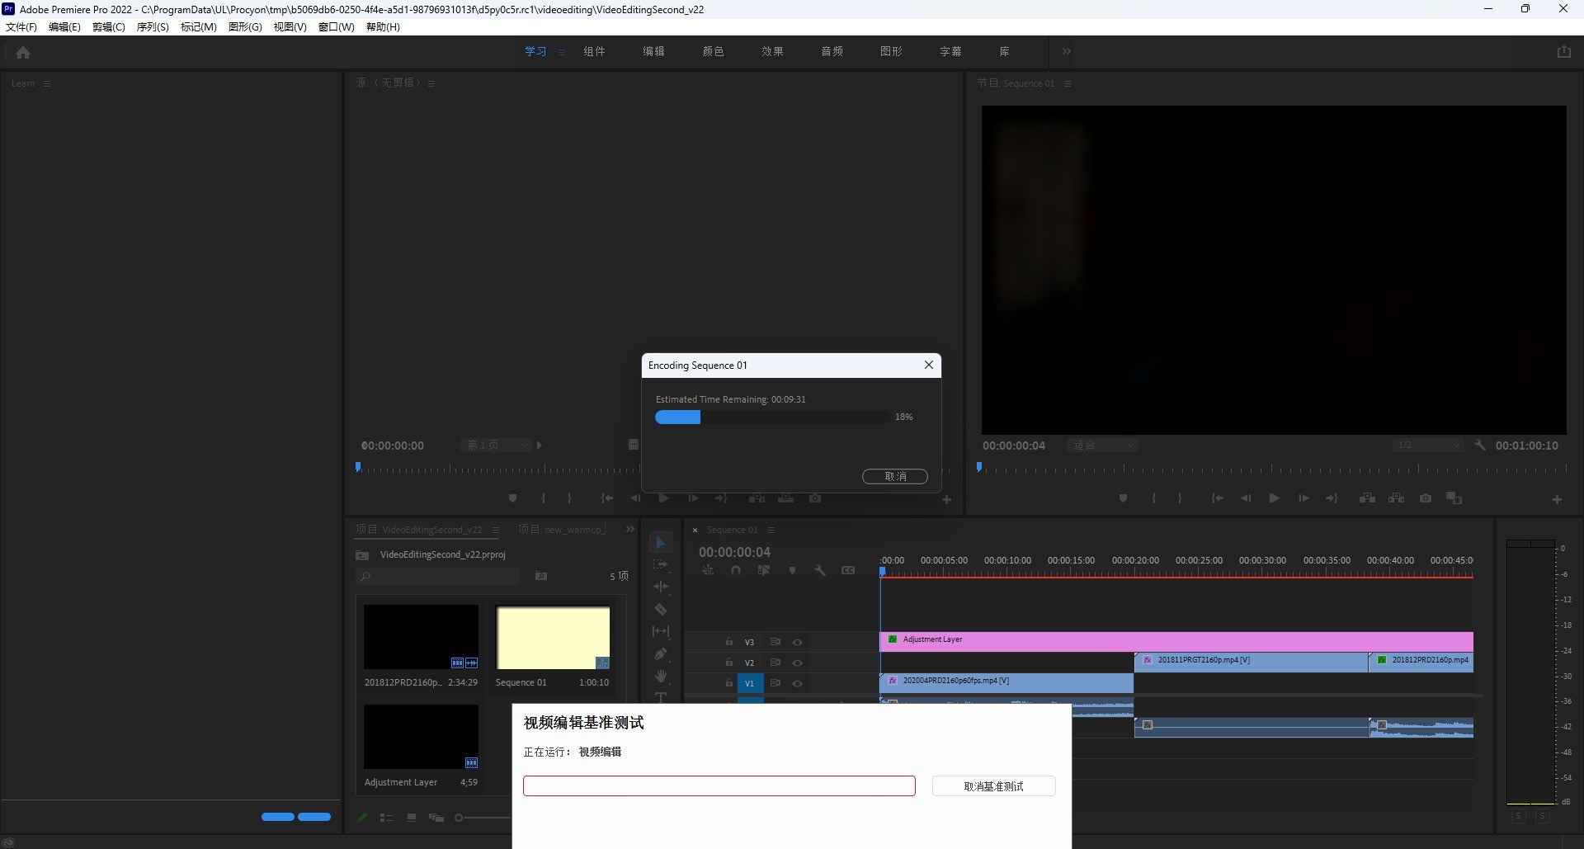Click Export Frame camera in Program monitor

click(1425, 498)
